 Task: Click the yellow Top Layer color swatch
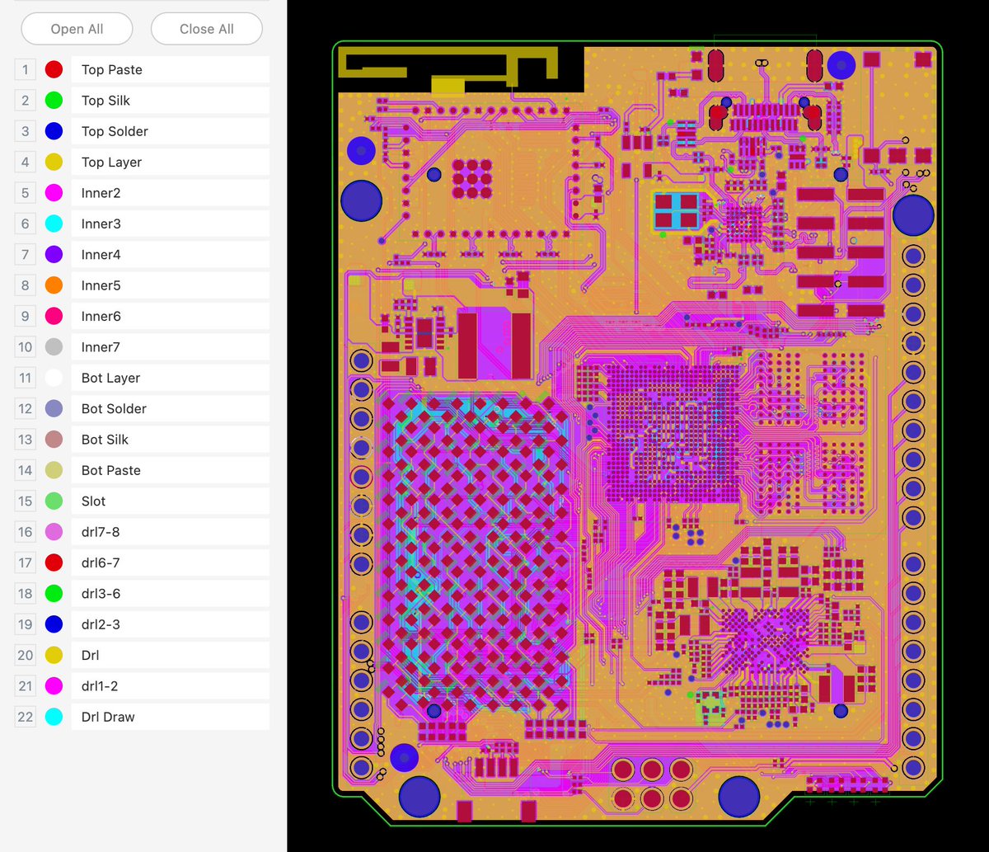54,162
